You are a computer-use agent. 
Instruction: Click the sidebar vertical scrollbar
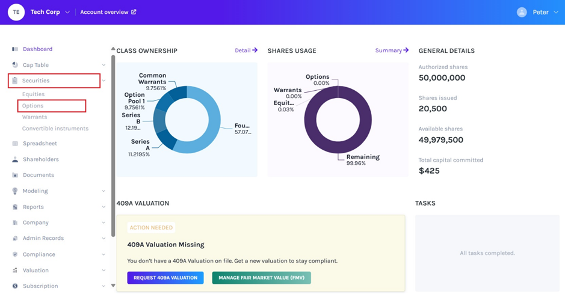pos(113,144)
